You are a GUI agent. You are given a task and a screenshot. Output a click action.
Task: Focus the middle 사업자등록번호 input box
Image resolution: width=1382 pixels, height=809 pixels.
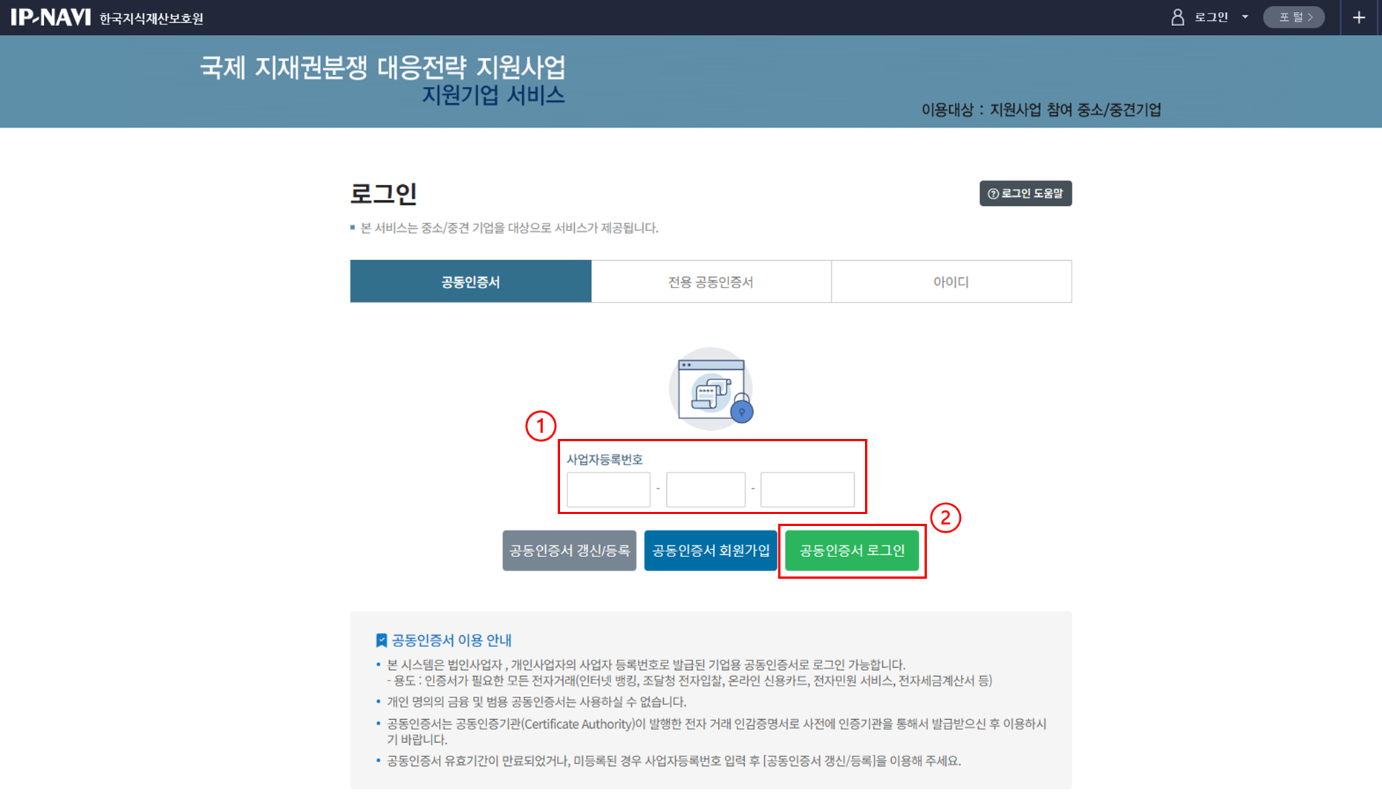pos(705,490)
